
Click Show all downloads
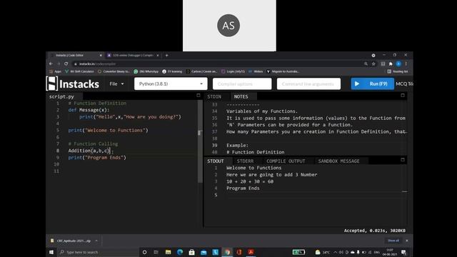(393, 241)
